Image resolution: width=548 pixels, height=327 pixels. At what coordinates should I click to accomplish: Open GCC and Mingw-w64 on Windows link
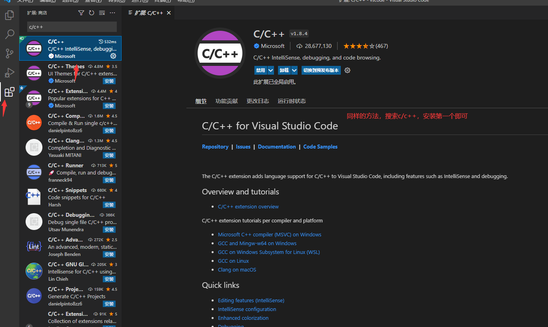point(257,243)
